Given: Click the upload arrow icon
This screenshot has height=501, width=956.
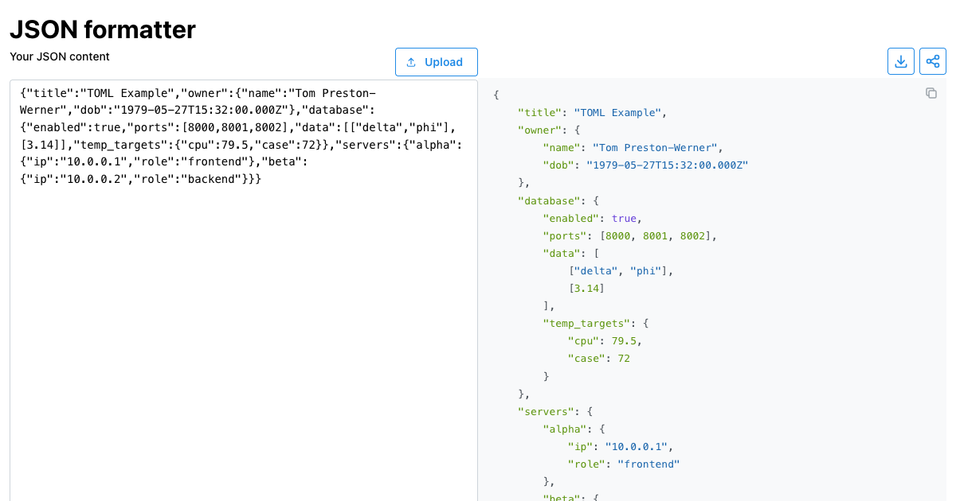Looking at the screenshot, I should click(411, 61).
